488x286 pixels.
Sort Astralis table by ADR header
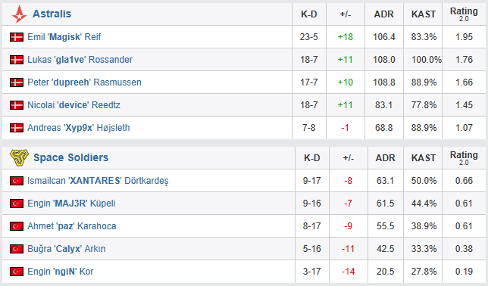tap(383, 14)
